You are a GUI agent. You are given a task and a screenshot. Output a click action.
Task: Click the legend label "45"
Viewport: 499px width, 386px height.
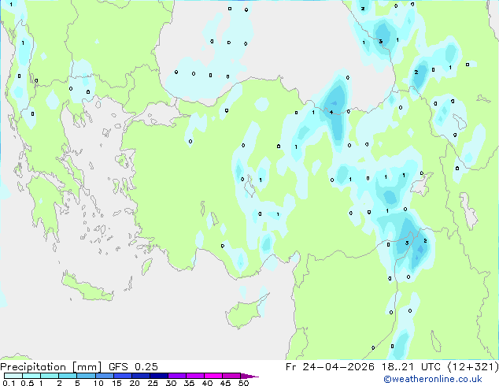click(225, 383)
